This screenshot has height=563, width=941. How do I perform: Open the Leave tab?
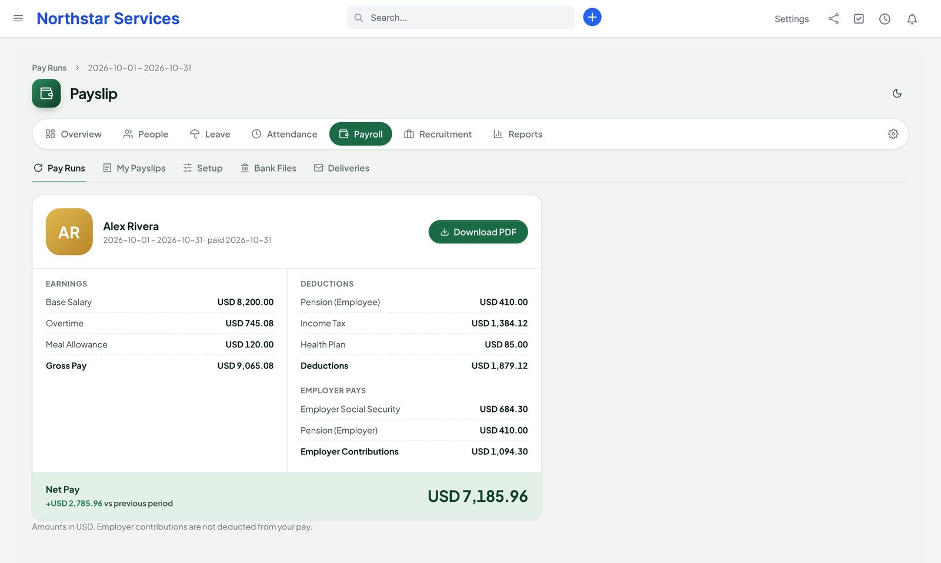[210, 134]
